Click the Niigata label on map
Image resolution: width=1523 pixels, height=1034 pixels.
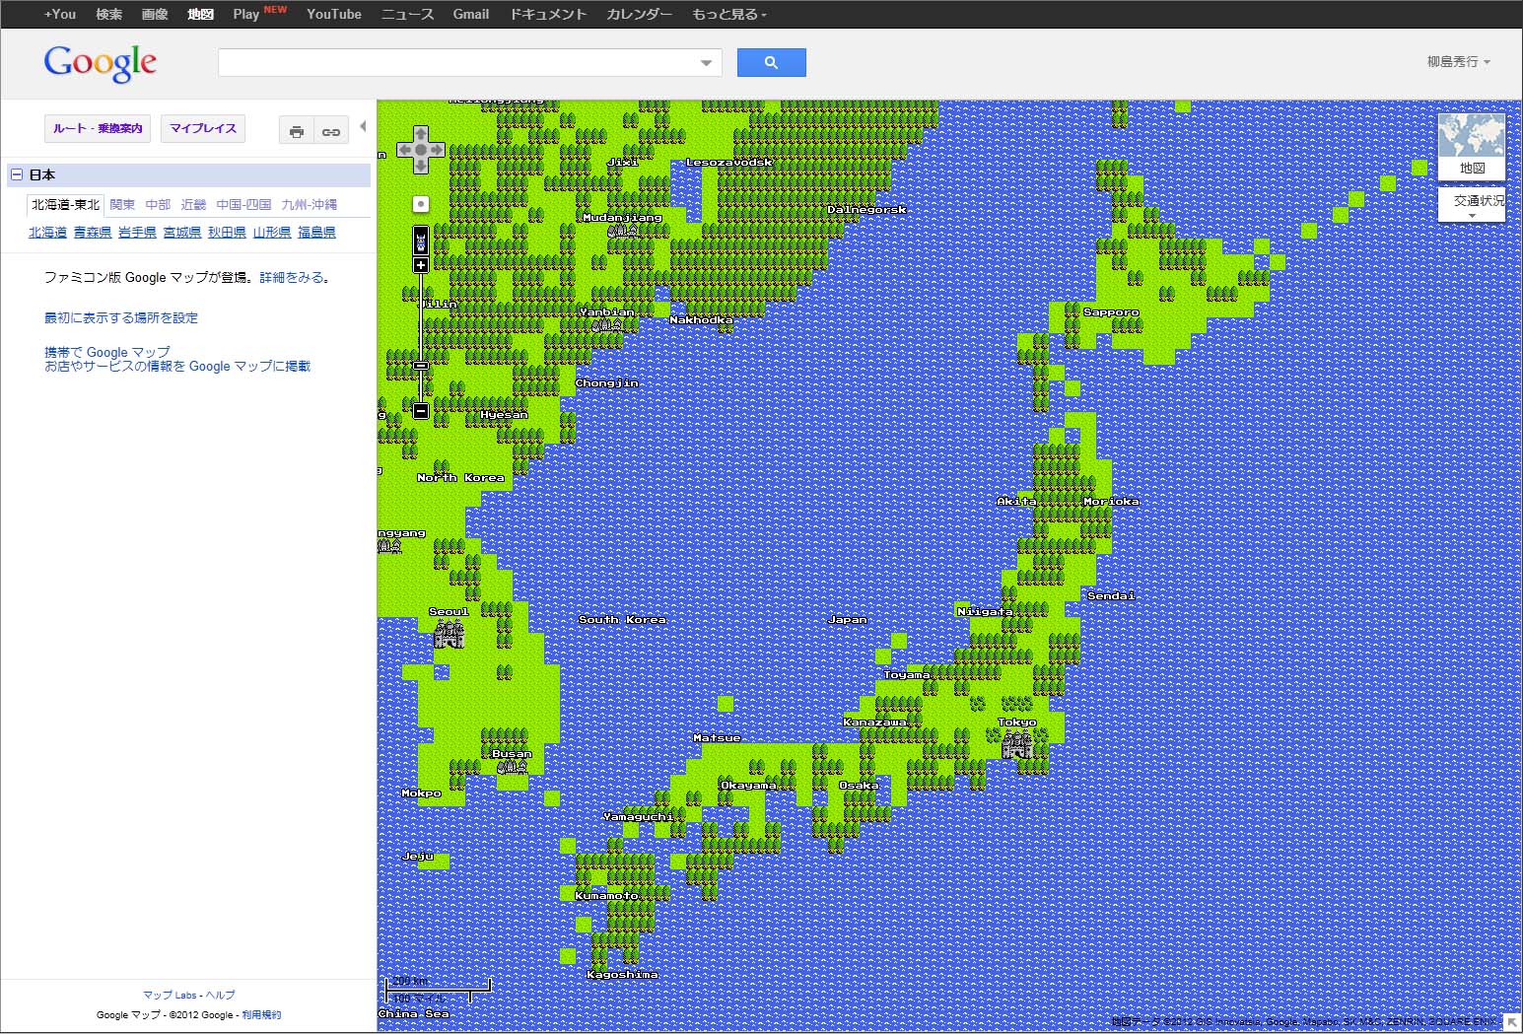tap(985, 612)
